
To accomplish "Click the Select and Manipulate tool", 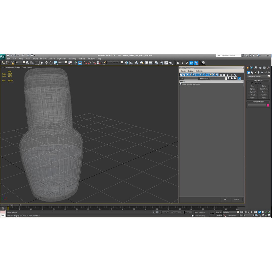I will coord(75,63).
